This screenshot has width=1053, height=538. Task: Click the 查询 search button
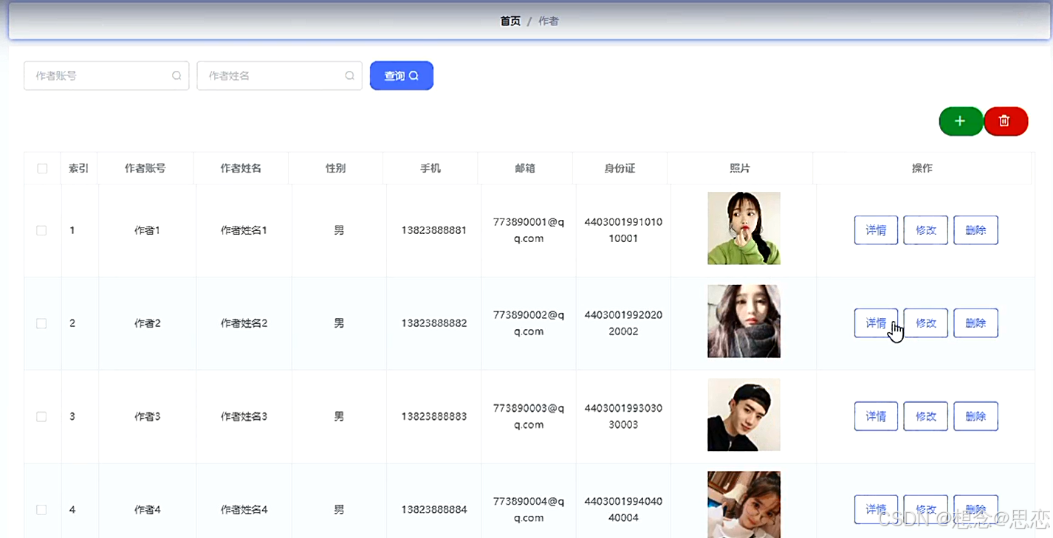402,76
